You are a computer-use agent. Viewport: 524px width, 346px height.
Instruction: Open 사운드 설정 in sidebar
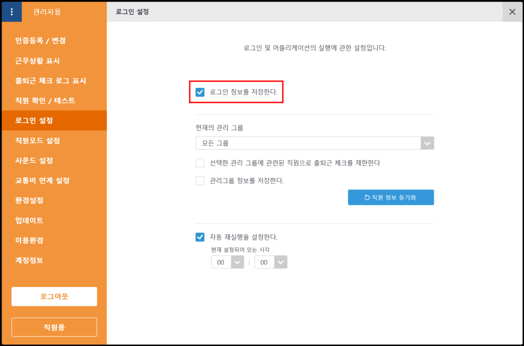(34, 161)
